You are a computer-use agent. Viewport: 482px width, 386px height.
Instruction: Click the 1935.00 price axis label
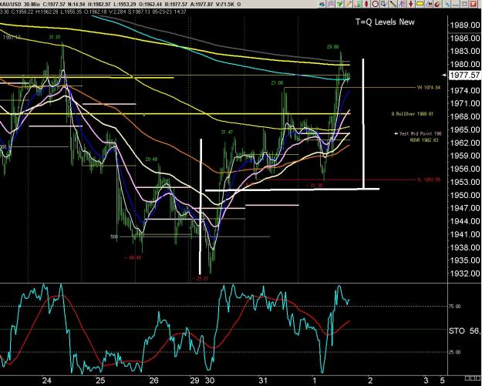[465, 260]
